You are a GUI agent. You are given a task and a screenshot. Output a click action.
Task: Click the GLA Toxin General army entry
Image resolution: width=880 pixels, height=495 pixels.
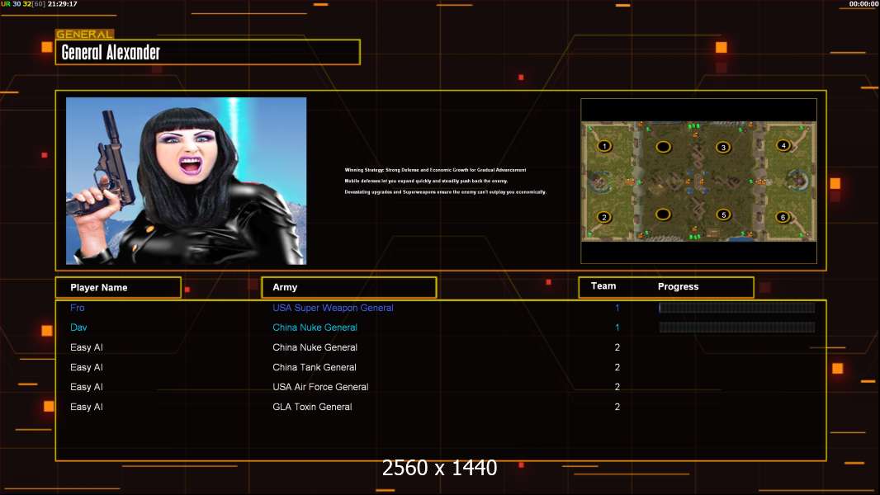(312, 407)
